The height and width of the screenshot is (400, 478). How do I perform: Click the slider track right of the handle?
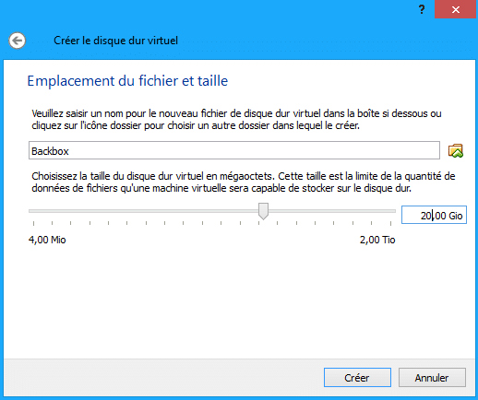pos(332,211)
